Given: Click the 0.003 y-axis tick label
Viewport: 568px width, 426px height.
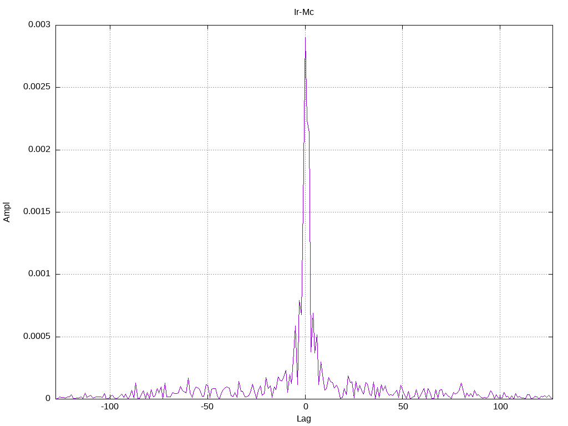Looking at the screenshot, I should 39,24.
